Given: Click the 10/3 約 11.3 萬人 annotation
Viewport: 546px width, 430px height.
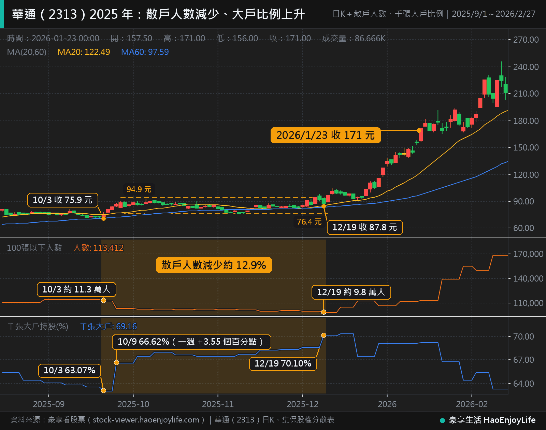Looking at the screenshot, I should point(76,289).
